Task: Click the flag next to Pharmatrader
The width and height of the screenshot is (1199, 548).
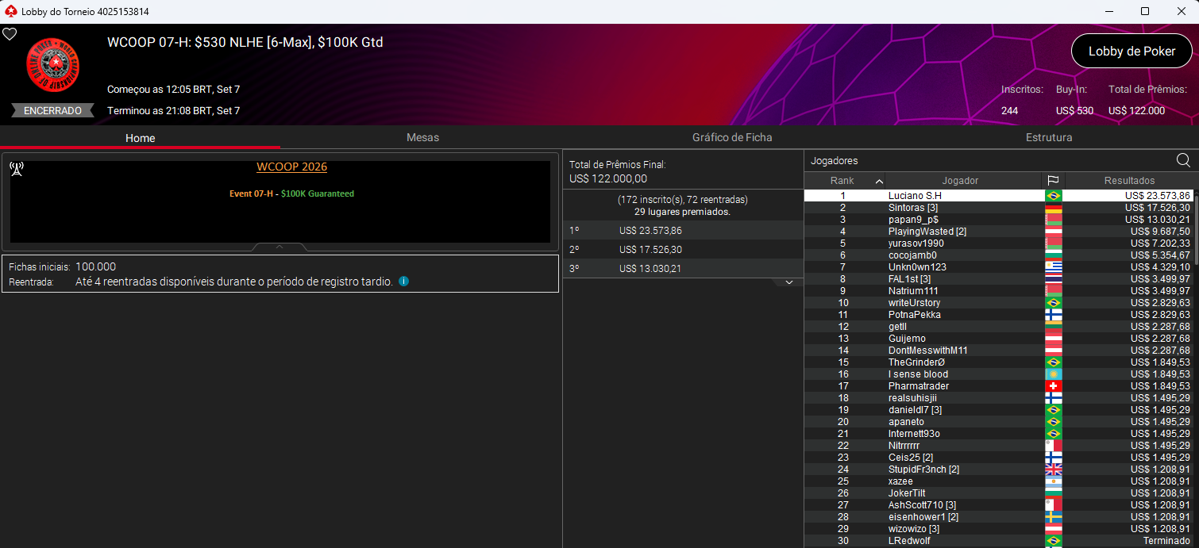Action: click(1054, 386)
